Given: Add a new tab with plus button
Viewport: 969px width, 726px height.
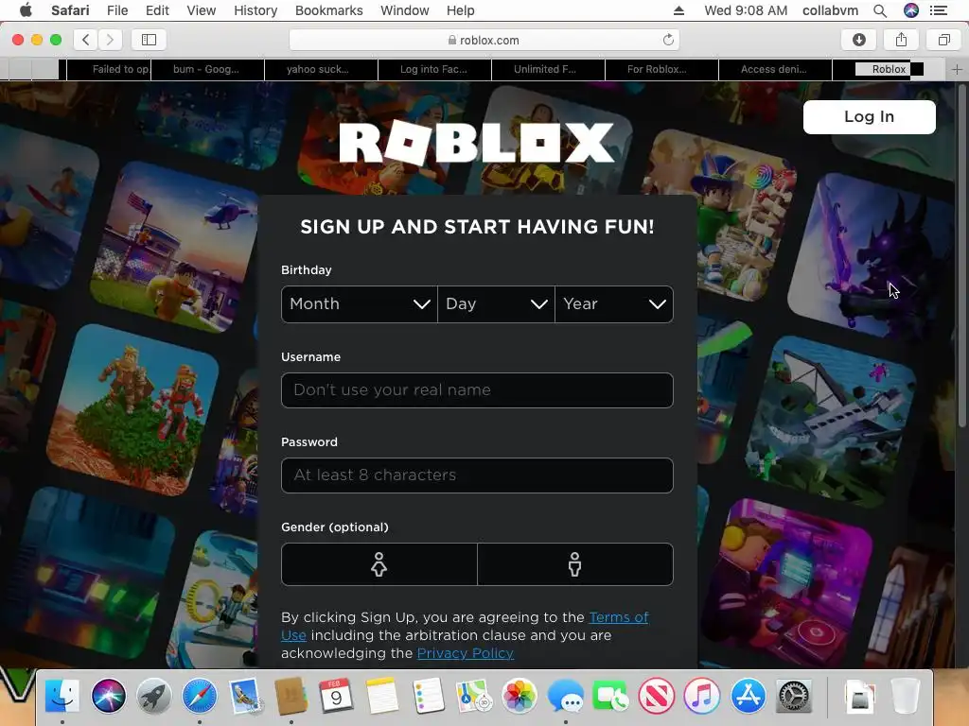Looking at the screenshot, I should pyautogui.click(x=957, y=70).
